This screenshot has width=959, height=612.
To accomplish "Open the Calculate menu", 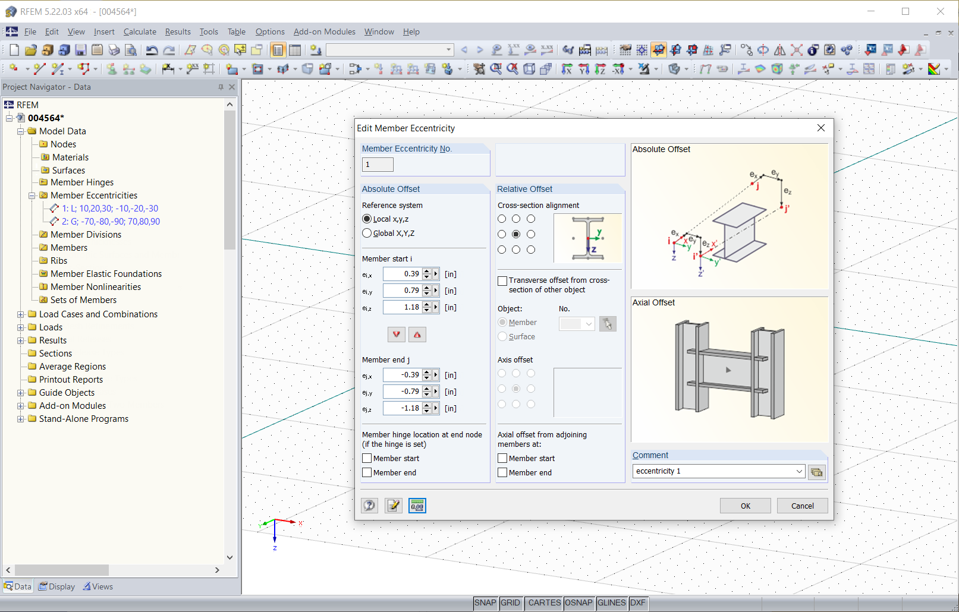I will click(x=140, y=32).
